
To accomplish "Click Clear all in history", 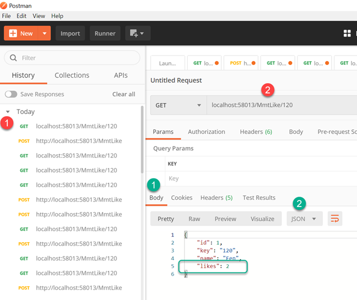I will pyautogui.click(x=124, y=94).
